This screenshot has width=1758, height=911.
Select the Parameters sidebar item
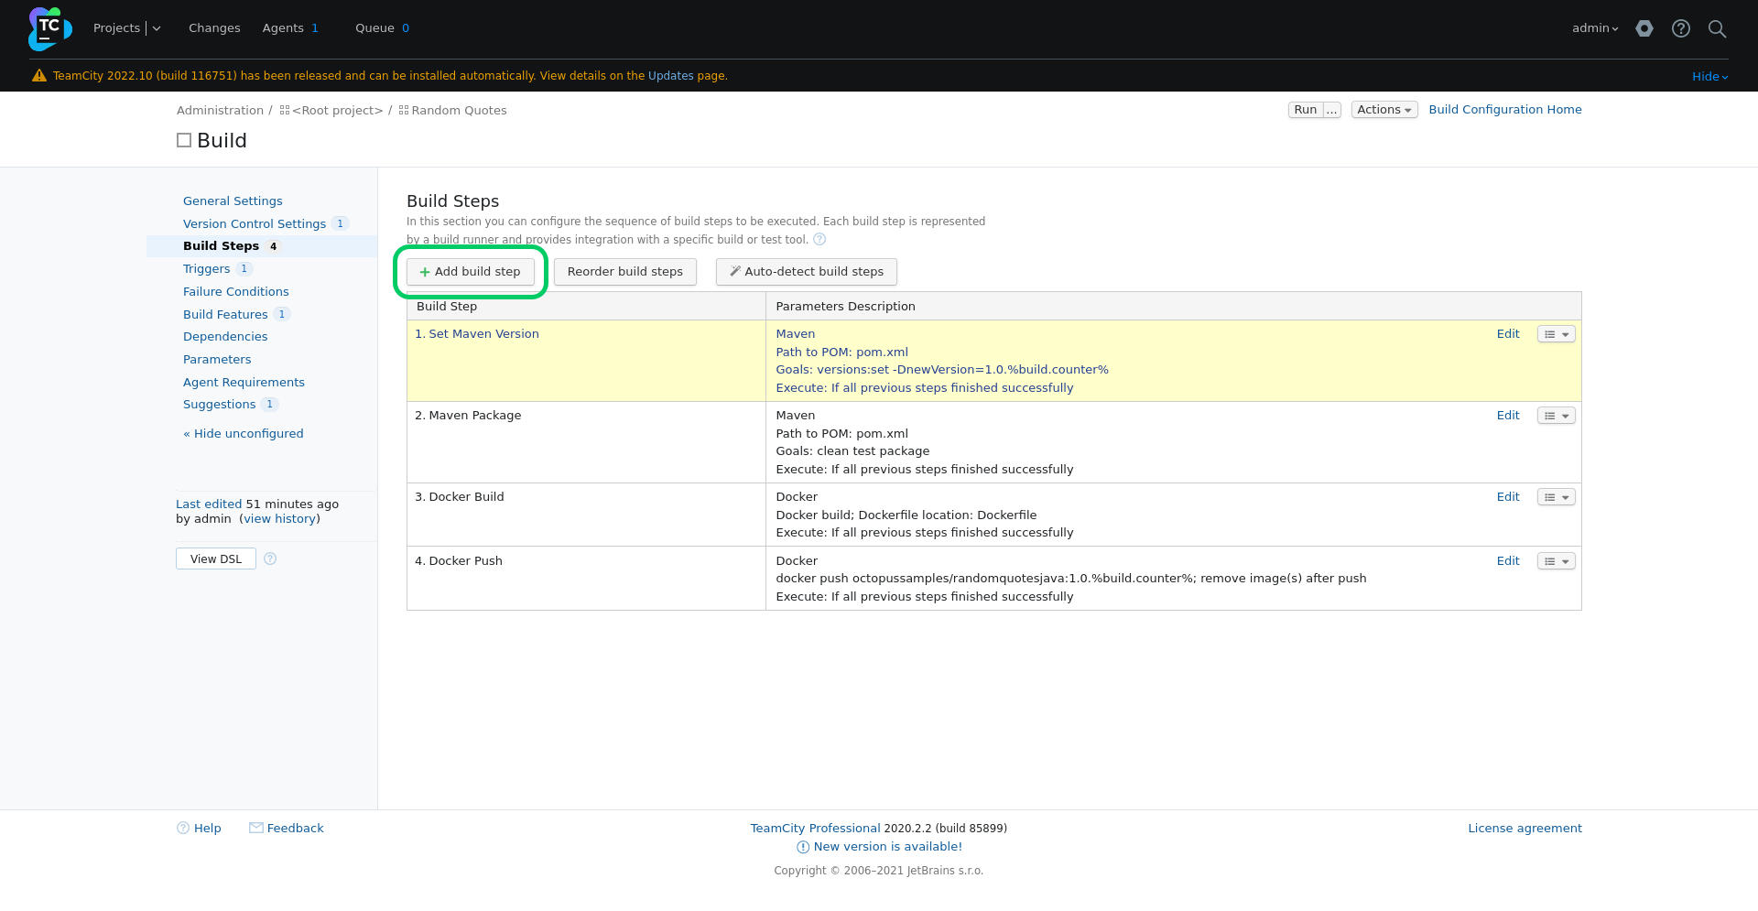(217, 359)
